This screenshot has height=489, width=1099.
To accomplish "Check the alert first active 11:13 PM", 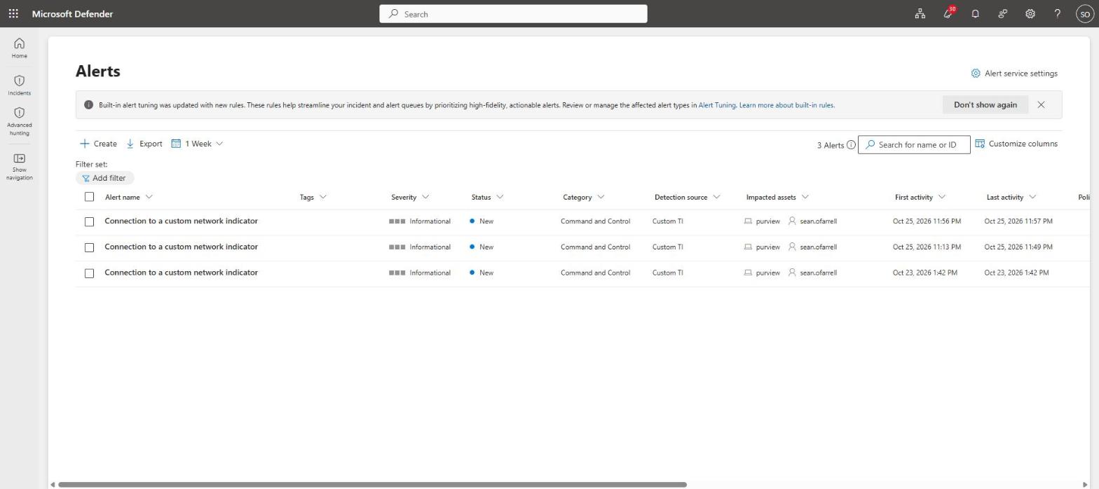I will tap(89, 247).
